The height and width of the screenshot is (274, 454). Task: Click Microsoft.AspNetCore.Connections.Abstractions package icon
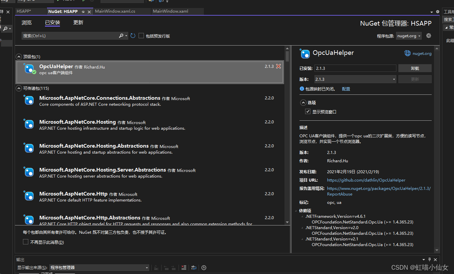(29, 100)
